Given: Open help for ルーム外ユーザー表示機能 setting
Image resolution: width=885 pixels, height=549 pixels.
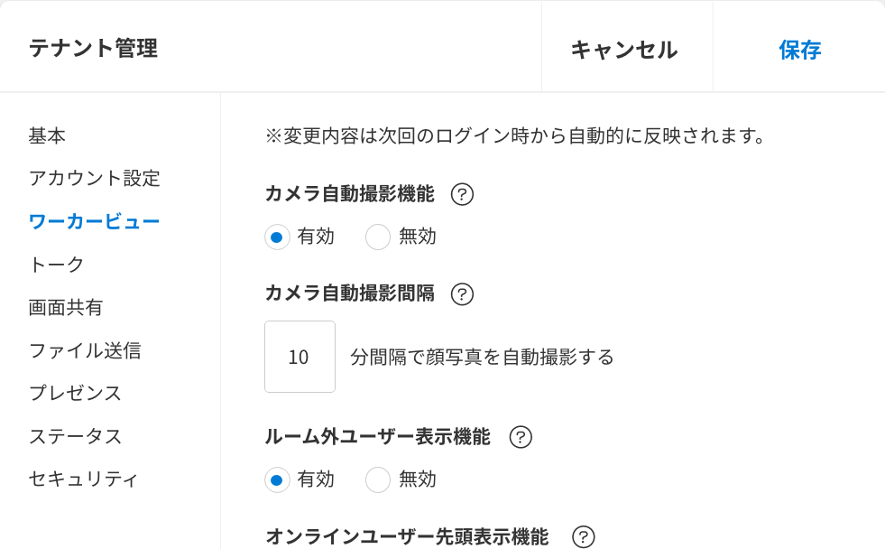Looking at the screenshot, I should click(520, 437).
